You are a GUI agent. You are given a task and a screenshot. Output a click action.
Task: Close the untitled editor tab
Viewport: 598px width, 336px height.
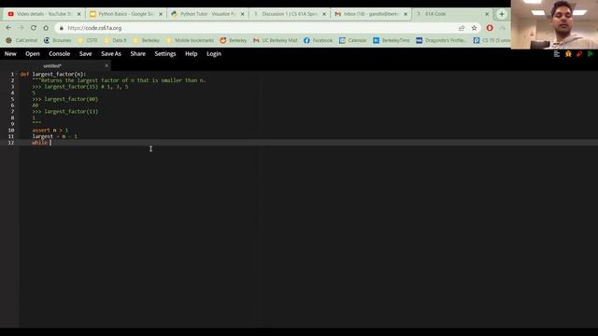(x=107, y=65)
